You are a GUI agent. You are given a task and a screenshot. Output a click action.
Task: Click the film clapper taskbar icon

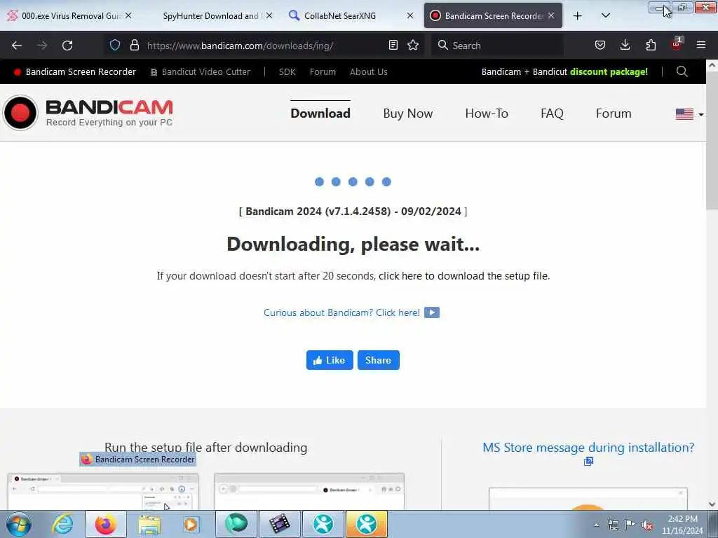[x=280, y=524]
